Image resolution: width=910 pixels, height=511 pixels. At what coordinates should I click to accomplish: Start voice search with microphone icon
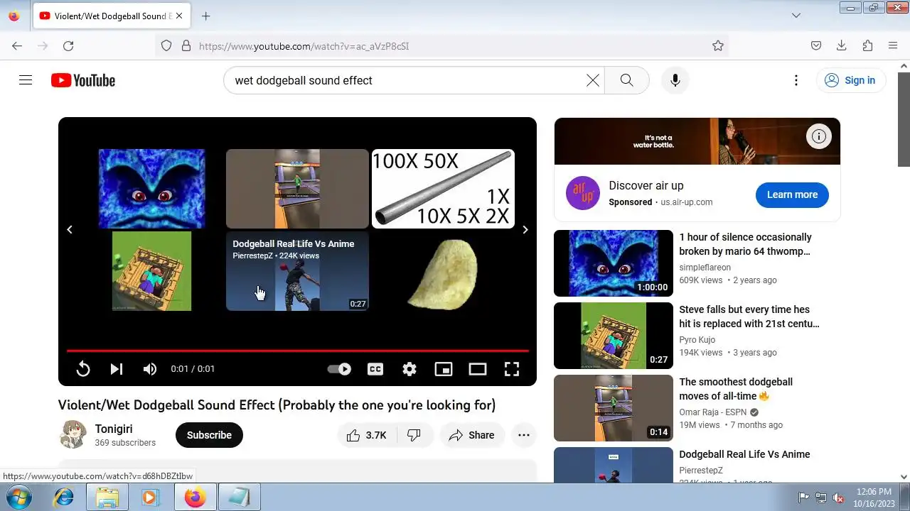[675, 80]
